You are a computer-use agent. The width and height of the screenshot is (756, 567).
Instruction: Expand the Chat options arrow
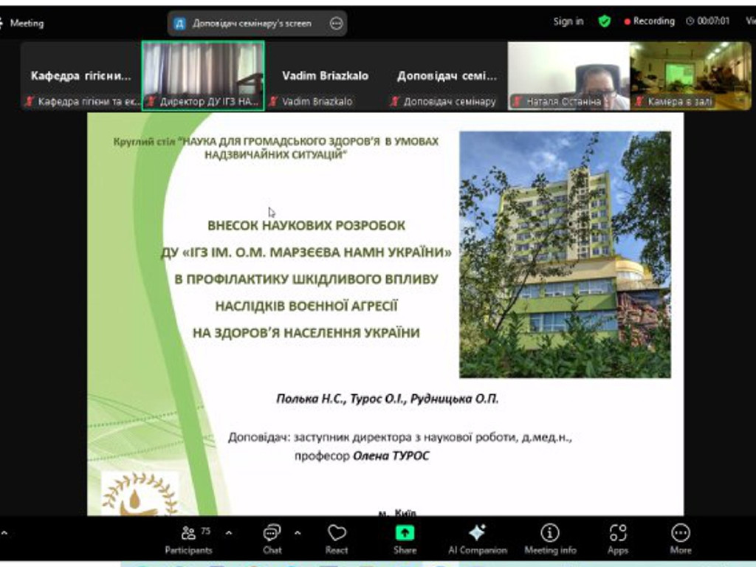298,533
